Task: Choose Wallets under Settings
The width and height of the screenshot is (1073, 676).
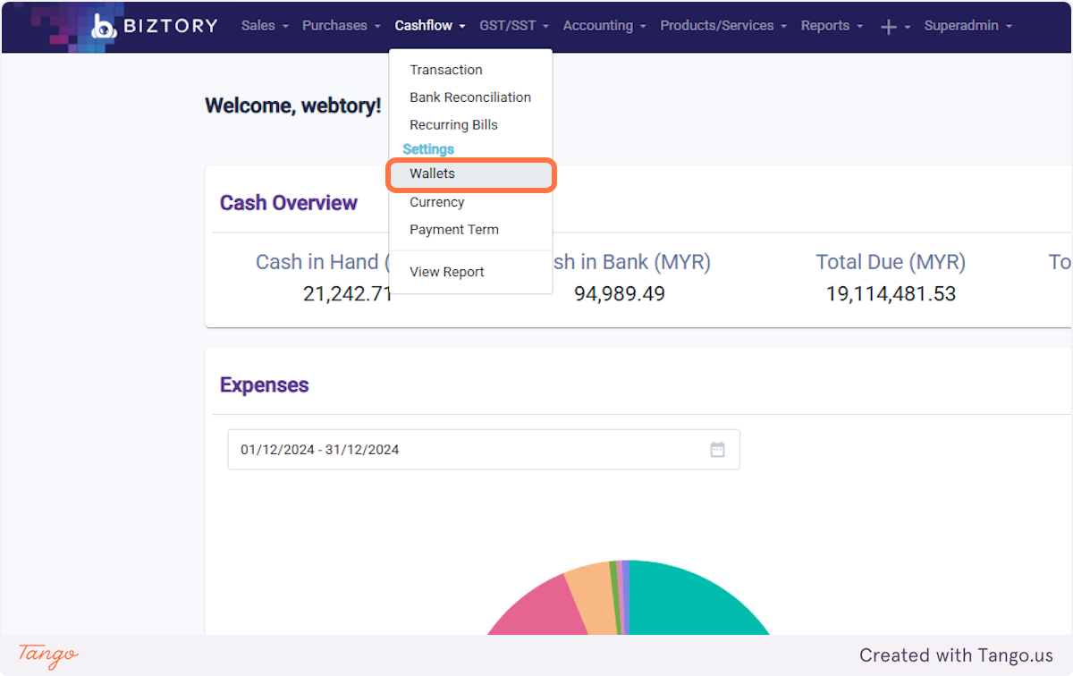Action: pyautogui.click(x=471, y=174)
